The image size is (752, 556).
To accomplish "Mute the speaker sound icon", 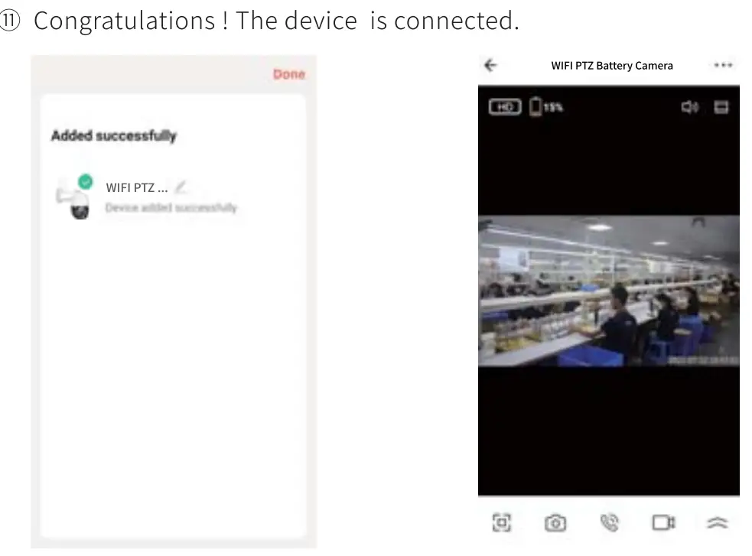I will coord(690,107).
